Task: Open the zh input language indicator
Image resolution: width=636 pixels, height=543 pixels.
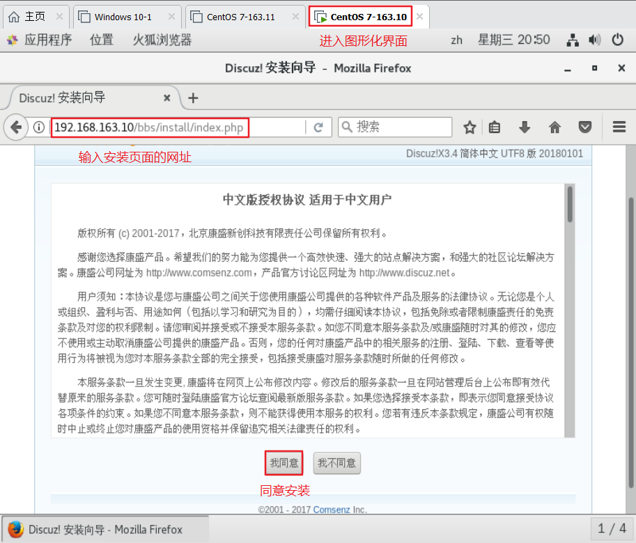Action: click(457, 40)
